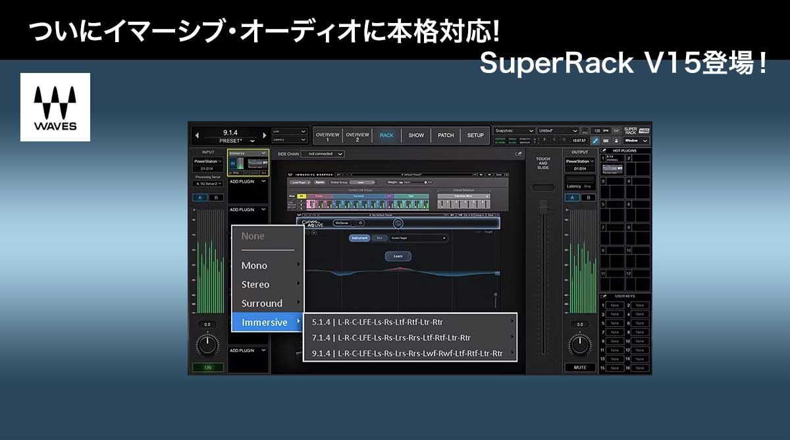Click the blue link icon in top bar
The height and width of the screenshot is (440, 790).
tap(596, 140)
